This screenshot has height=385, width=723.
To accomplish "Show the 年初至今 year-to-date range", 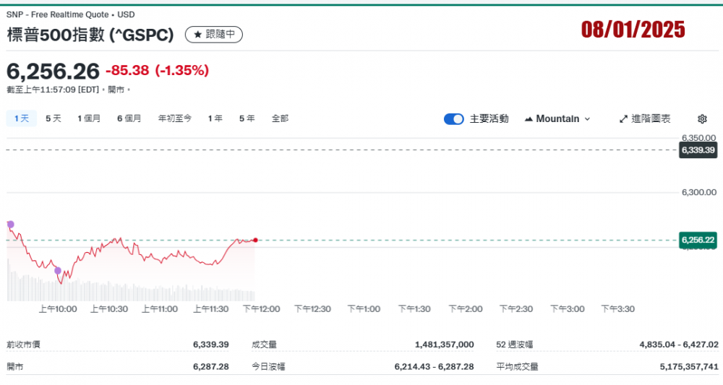I will click(175, 118).
